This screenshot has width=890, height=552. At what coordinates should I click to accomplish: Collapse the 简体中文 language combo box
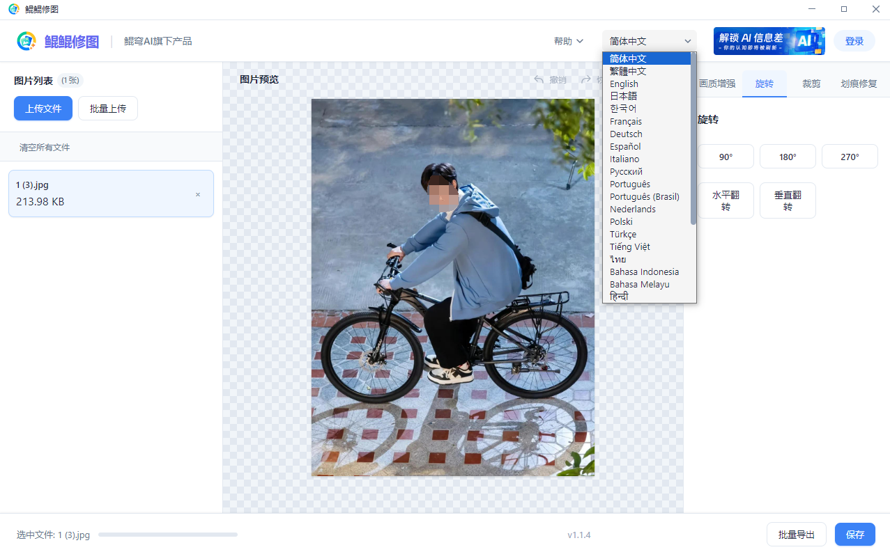(x=649, y=41)
